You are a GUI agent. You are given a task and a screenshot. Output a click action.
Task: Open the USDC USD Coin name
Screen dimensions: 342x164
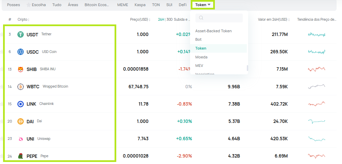pos(41,52)
